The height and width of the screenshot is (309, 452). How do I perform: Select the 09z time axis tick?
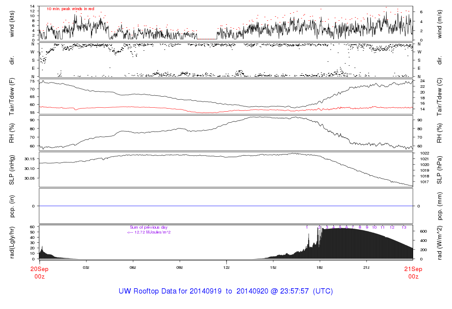pyautogui.click(x=180, y=268)
